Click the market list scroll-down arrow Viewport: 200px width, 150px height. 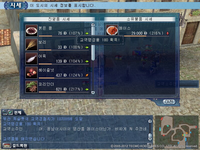(x=93, y=92)
